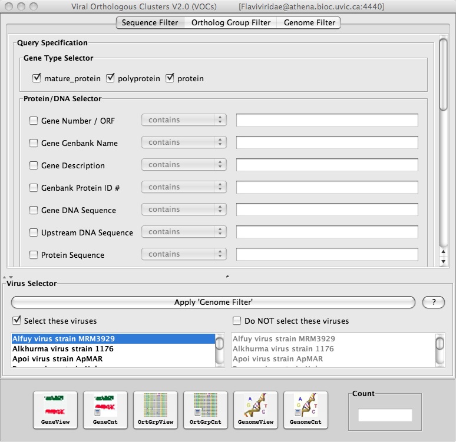Open the GenomeView DNA icon

coord(256,410)
